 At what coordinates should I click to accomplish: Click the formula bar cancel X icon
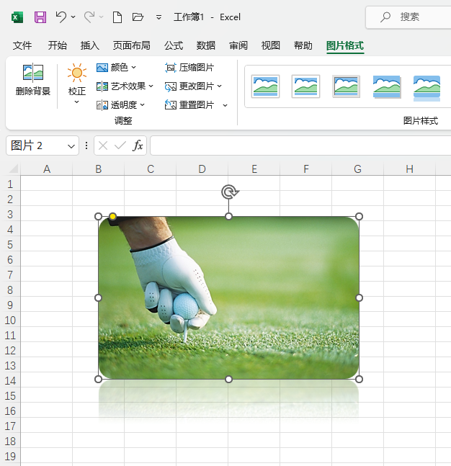103,145
